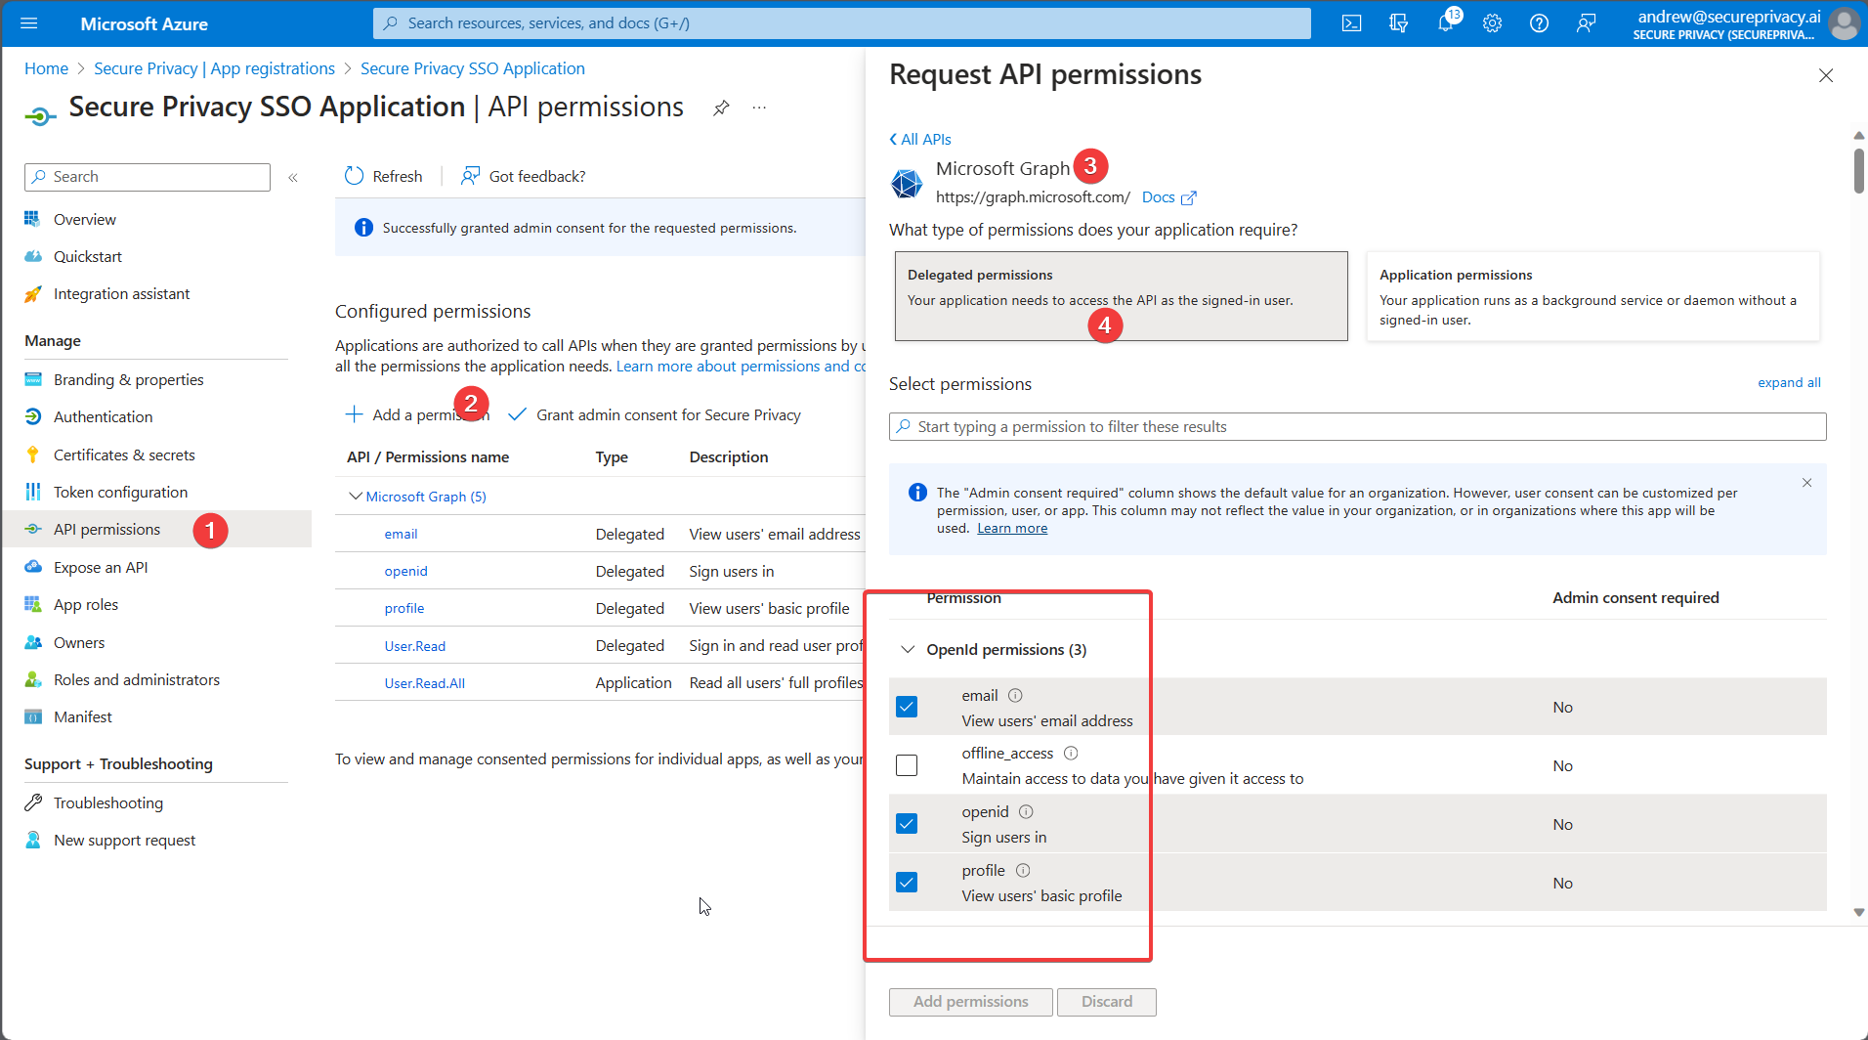Go back to All APIs

[920, 140]
